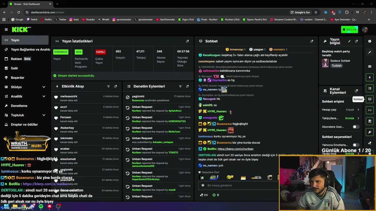Toggle the Yalnızca Emotlarla switch
The image size is (376, 211).
pyautogui.click(x=356, y=145)
